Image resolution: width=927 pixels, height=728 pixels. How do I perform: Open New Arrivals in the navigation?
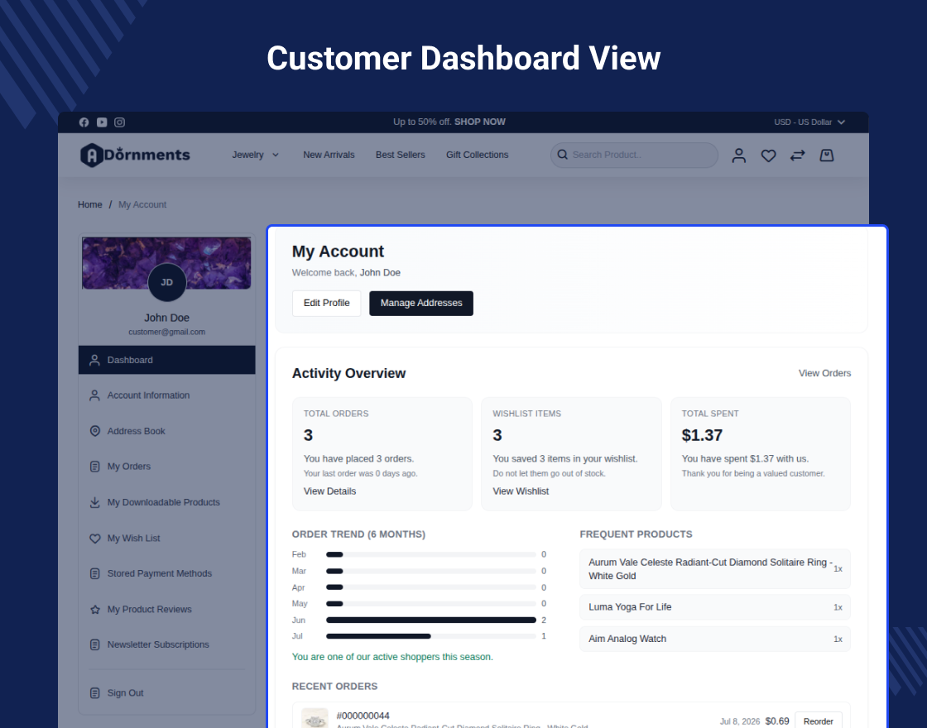pyautogui.click(x=329, y=155)
